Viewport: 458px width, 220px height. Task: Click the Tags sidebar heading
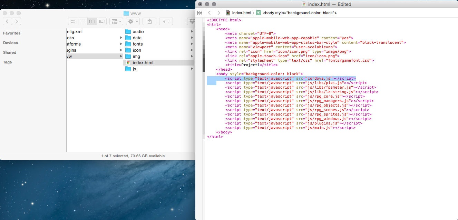pyautogui.click(x=7, y=62)
